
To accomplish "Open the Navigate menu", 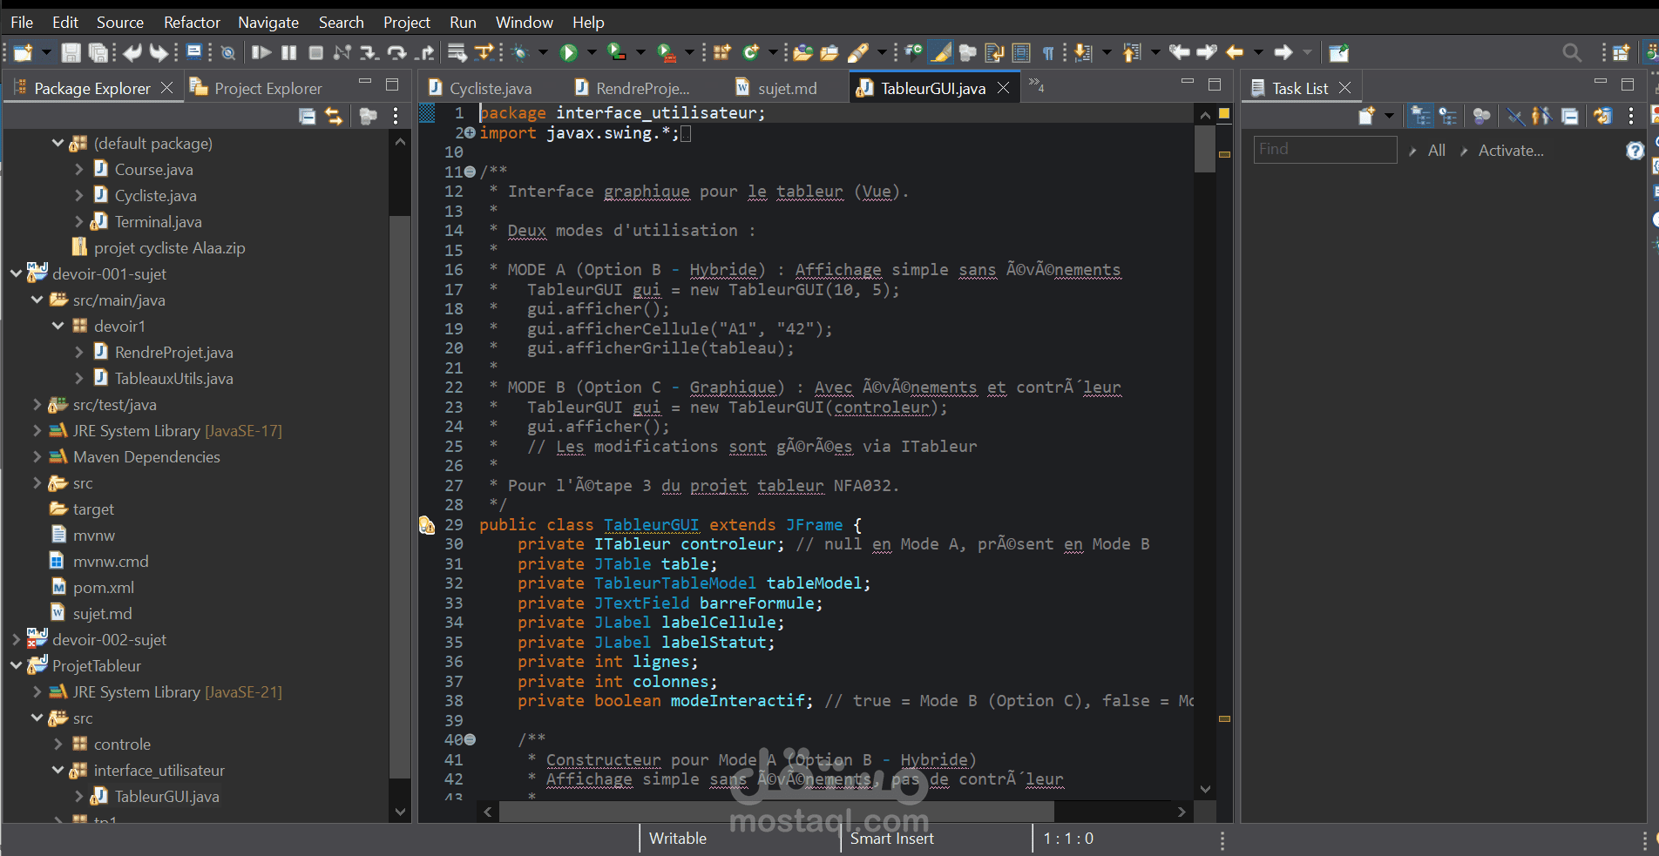I will (268, 23).
